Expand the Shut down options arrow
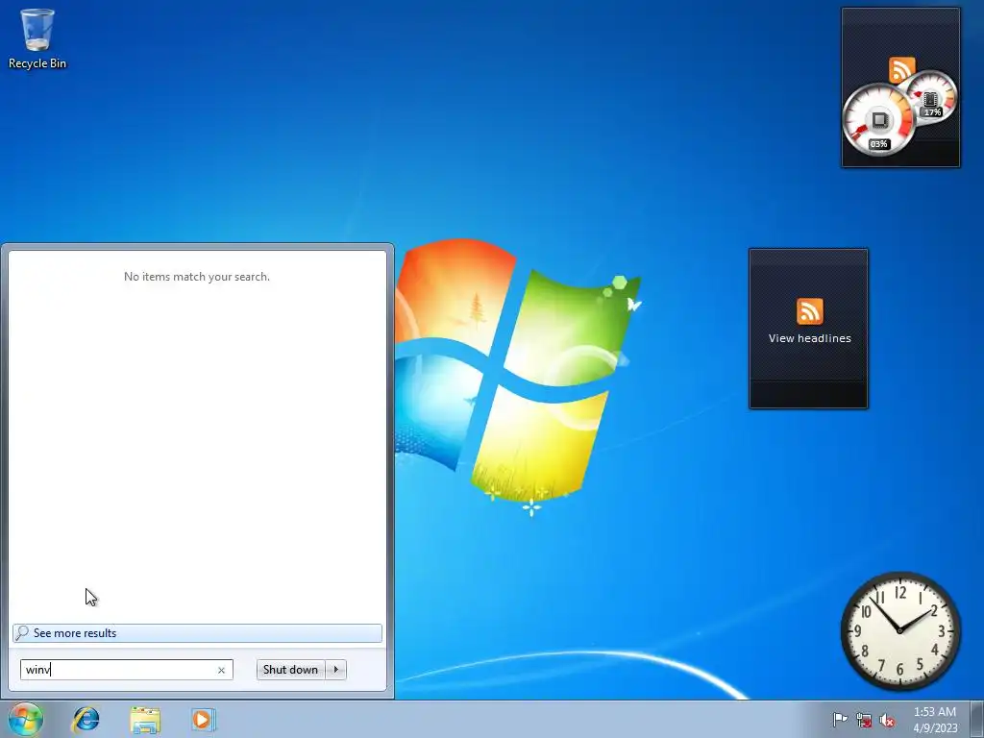 (335, 670)
